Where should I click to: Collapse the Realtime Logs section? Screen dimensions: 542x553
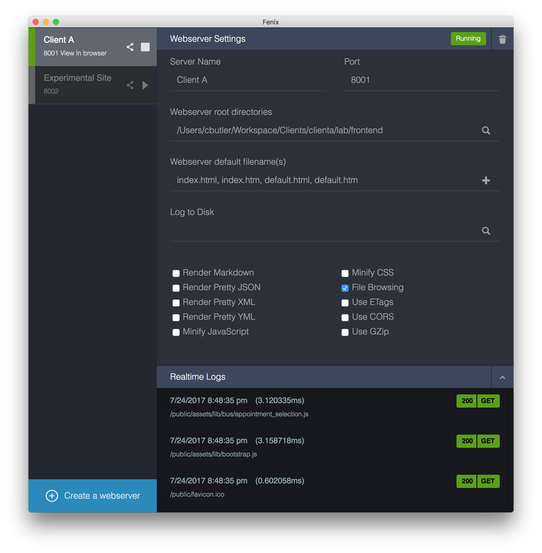(x=502, y=376)
